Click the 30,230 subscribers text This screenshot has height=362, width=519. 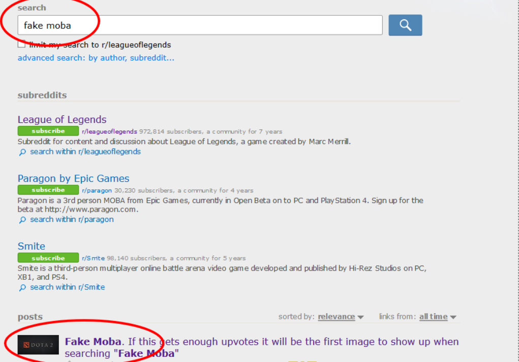tap(143, 190)
